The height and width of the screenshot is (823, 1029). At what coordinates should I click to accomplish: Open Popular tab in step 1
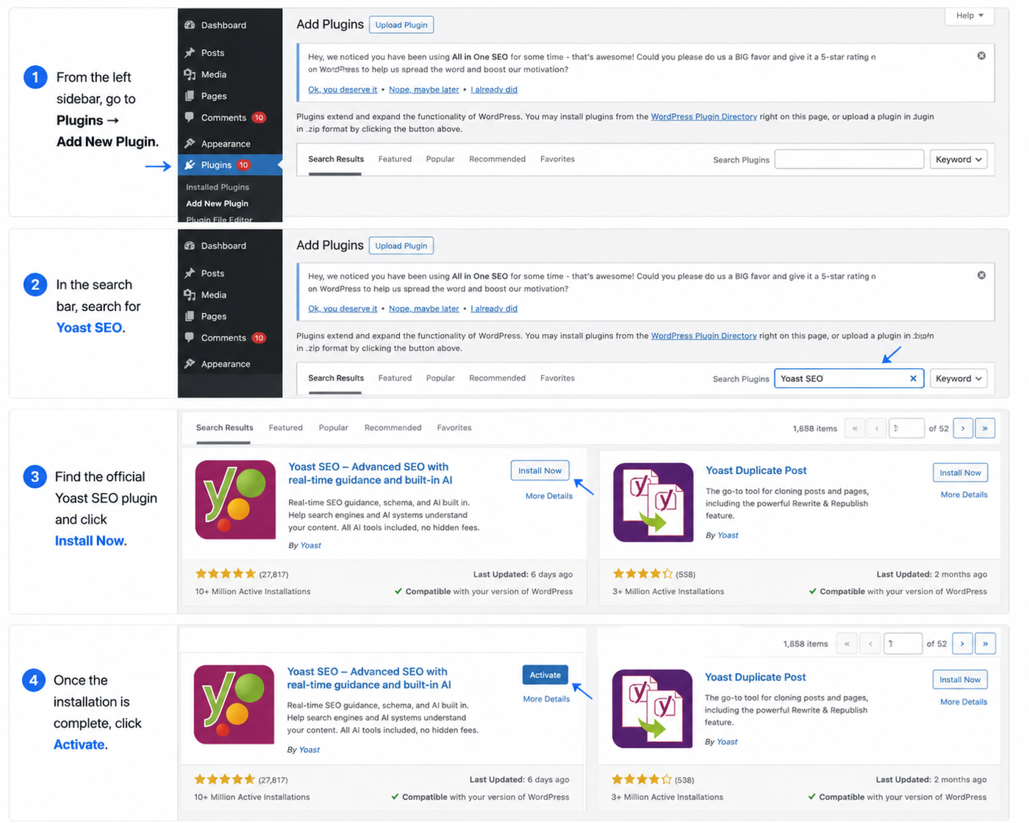point(440,159)
